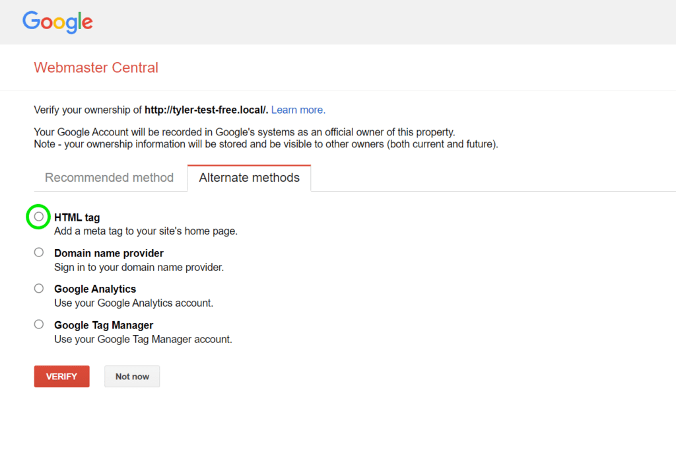Click the Google logo
Image resolution: width=676 pixels, height=450 pixels.
tap(57, 22)
